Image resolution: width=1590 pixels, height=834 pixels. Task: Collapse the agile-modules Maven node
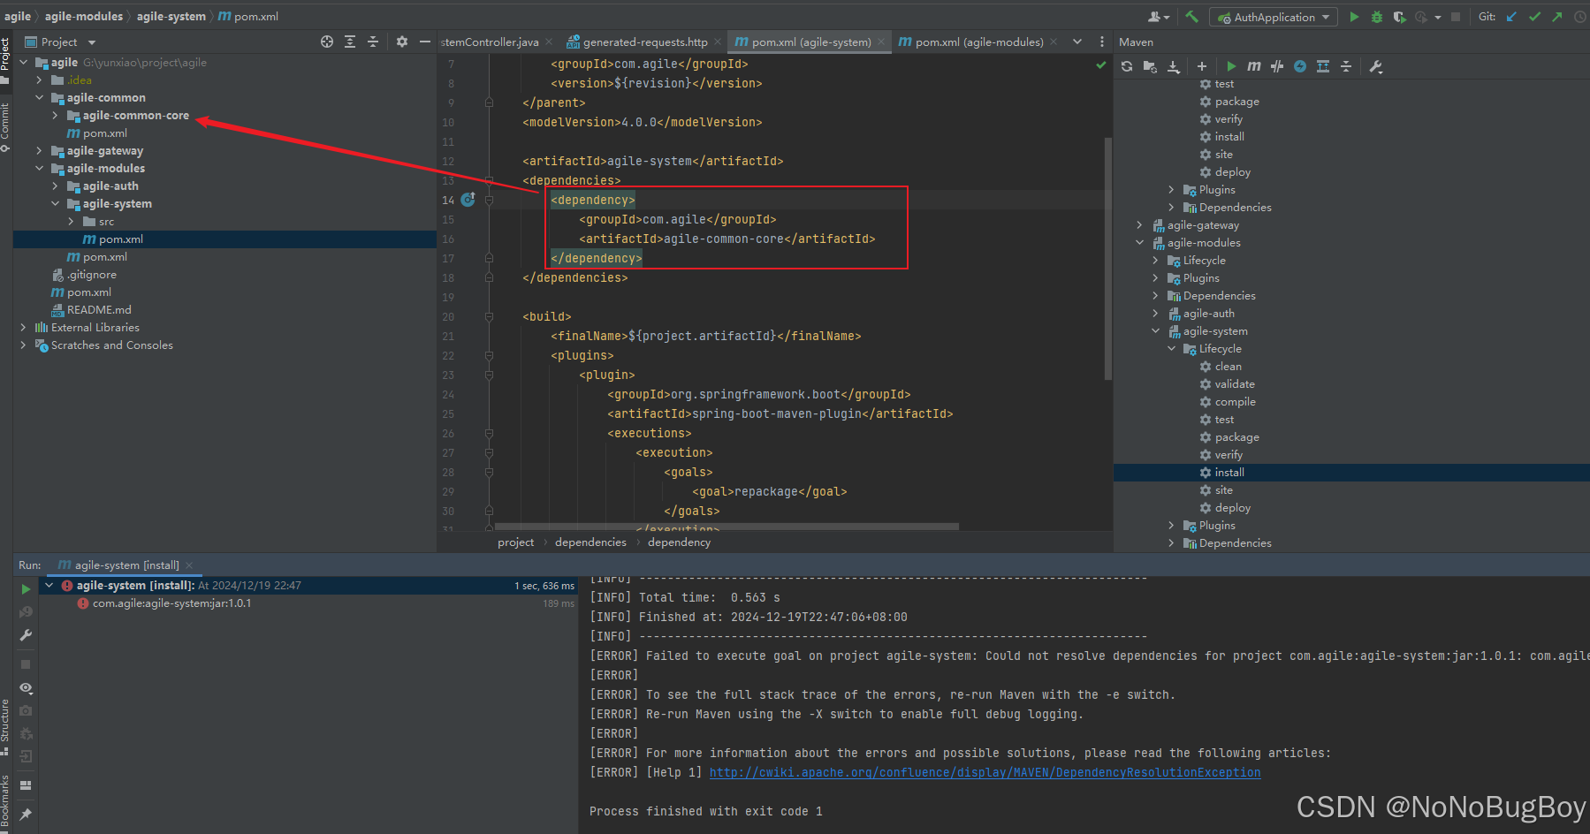tap(1140, 242)
